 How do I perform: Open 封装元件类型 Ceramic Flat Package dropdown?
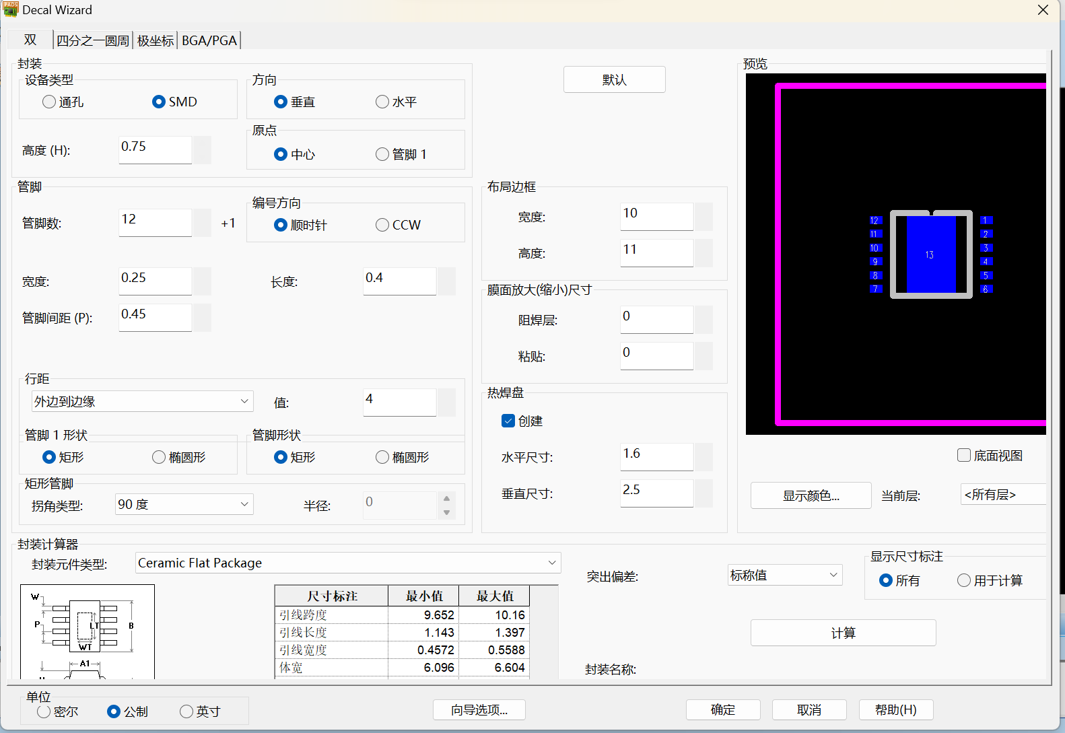tap(348, 563)
